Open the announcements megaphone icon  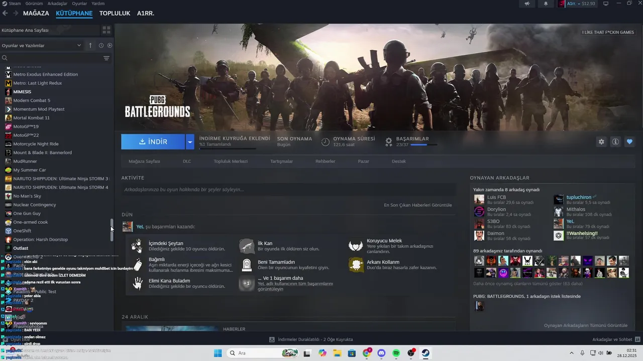(527, 4)
